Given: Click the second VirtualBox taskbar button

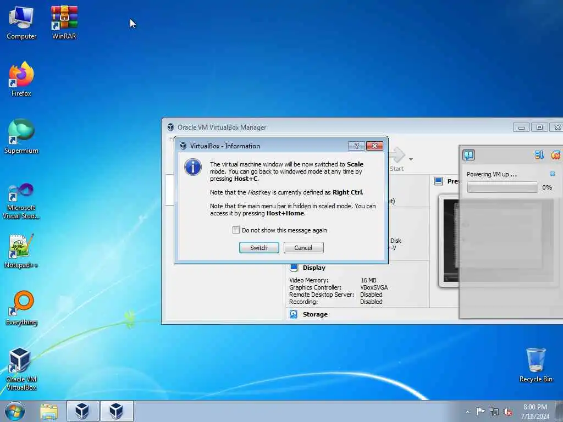Looking at the screenshot, I should click(x=117, y=411).
